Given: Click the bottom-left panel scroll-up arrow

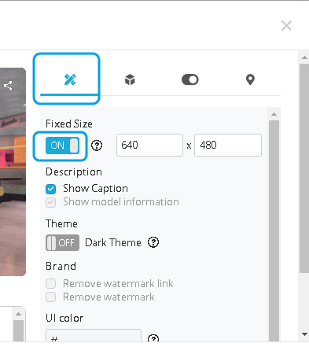Looking at the screenshot, I should pos(18,314).
